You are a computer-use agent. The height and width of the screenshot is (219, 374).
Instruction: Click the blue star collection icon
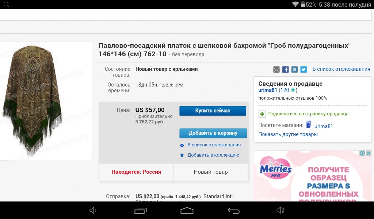click(x=182, y=155)
